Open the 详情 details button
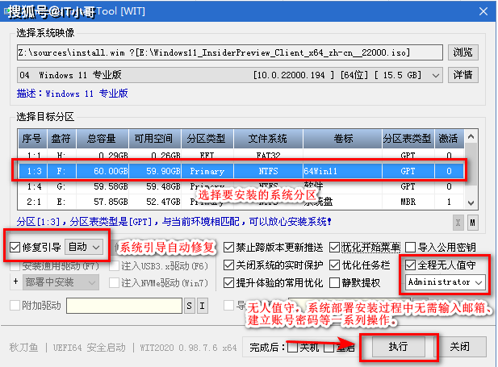Image resolution: width=498 pixels, height=367 pixels. (x=462, y=75)
